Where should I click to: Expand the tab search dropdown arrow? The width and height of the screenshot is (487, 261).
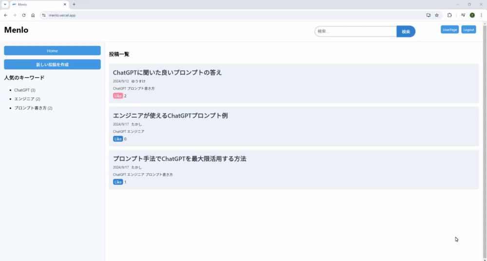(5, 4)
